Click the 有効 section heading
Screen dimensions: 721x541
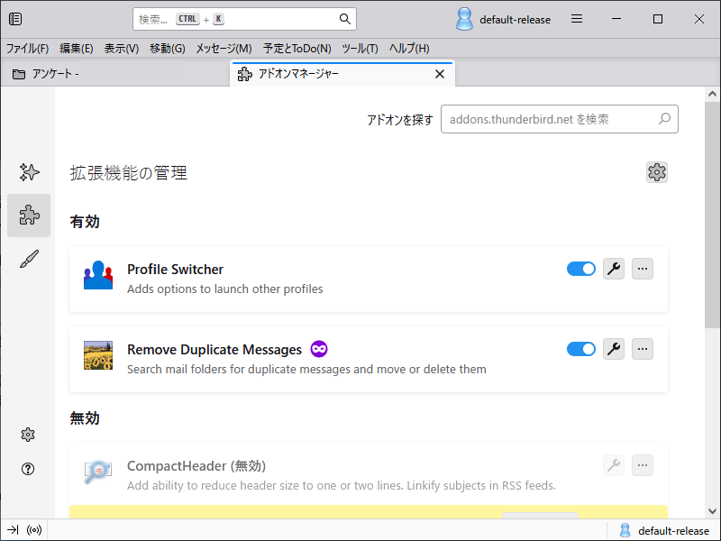tap(85, 222)
